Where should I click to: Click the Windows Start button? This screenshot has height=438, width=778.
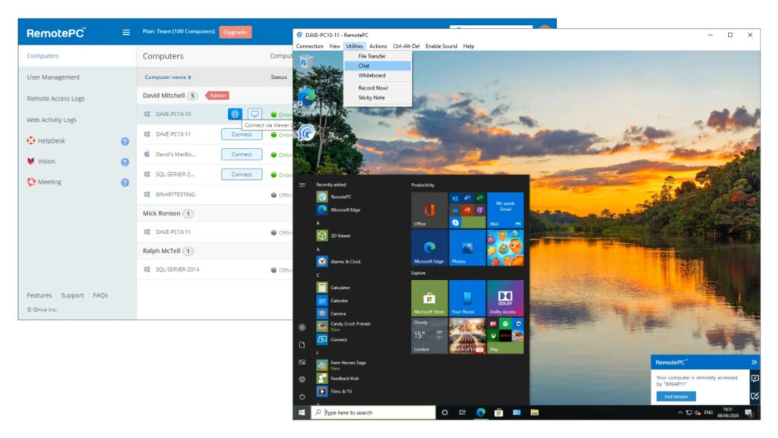click(x=302, y=412)
